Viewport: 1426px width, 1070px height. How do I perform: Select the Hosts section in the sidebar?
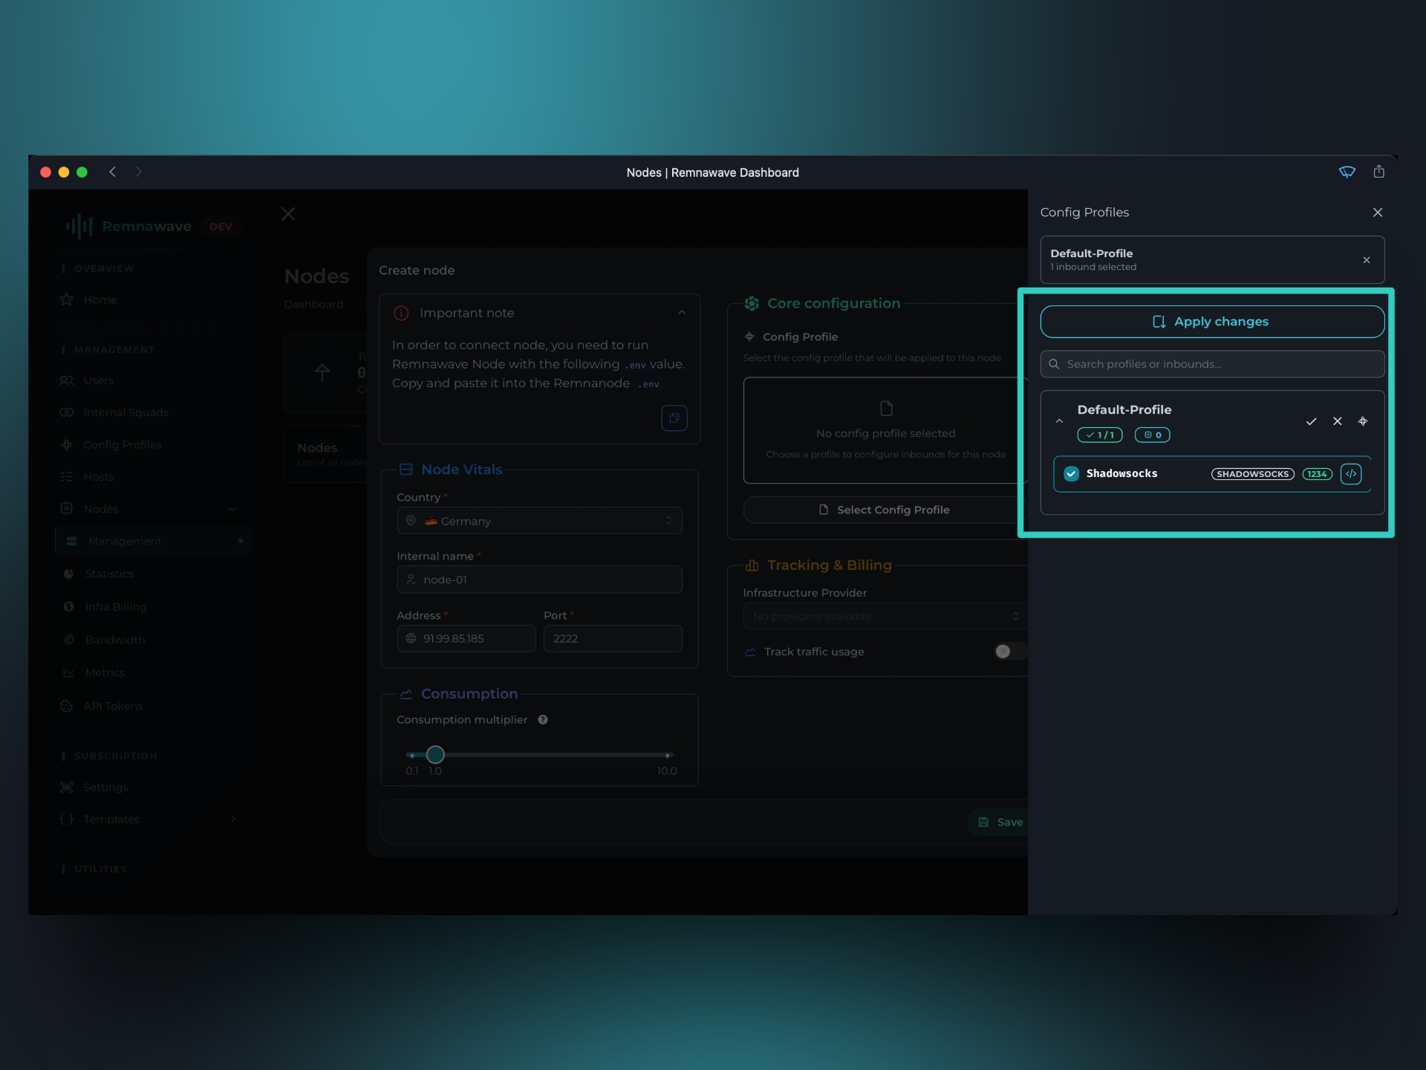click(x=98, y=476)
